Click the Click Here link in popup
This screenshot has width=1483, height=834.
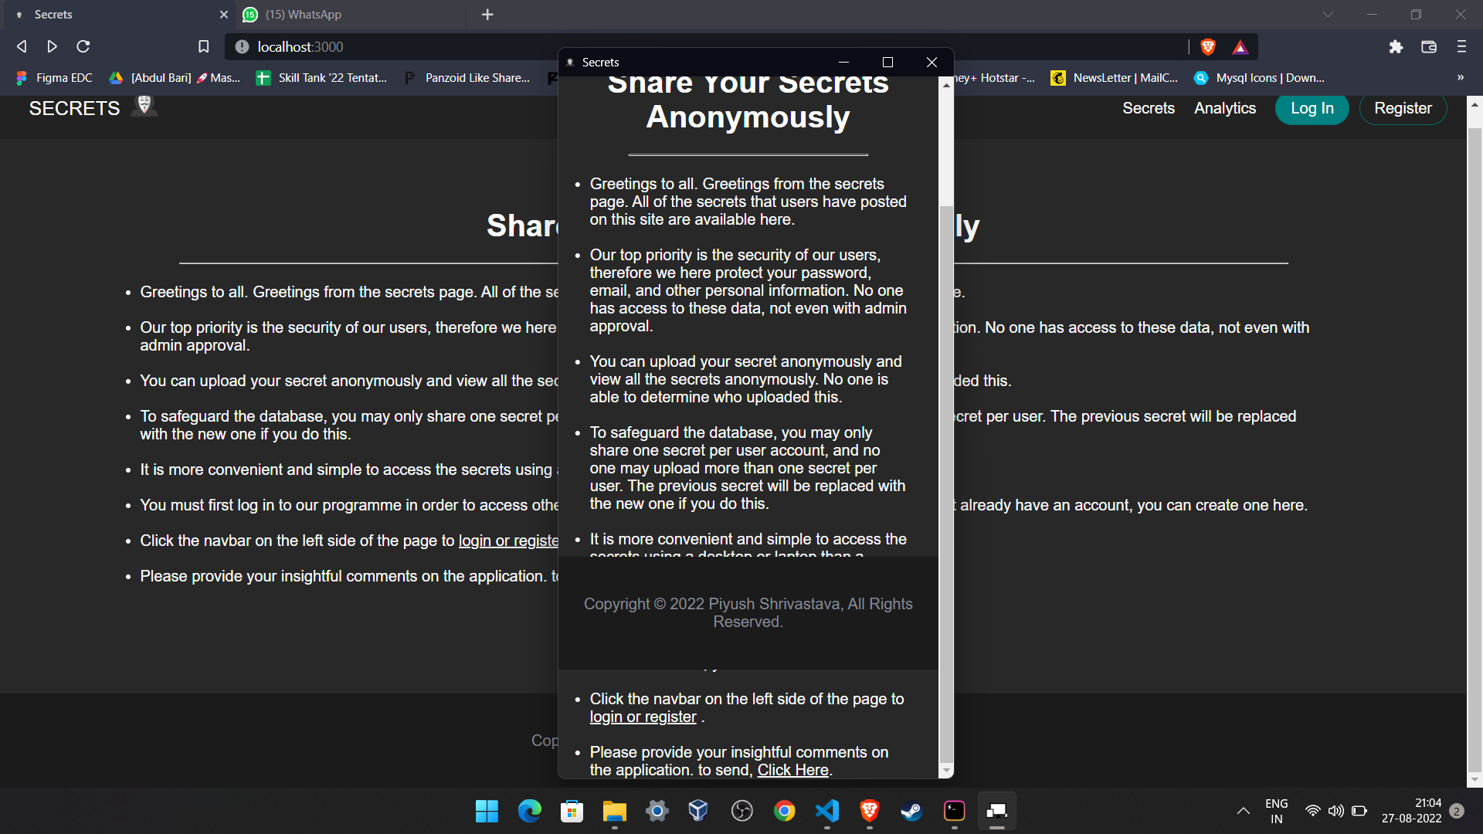click(793, 770)
